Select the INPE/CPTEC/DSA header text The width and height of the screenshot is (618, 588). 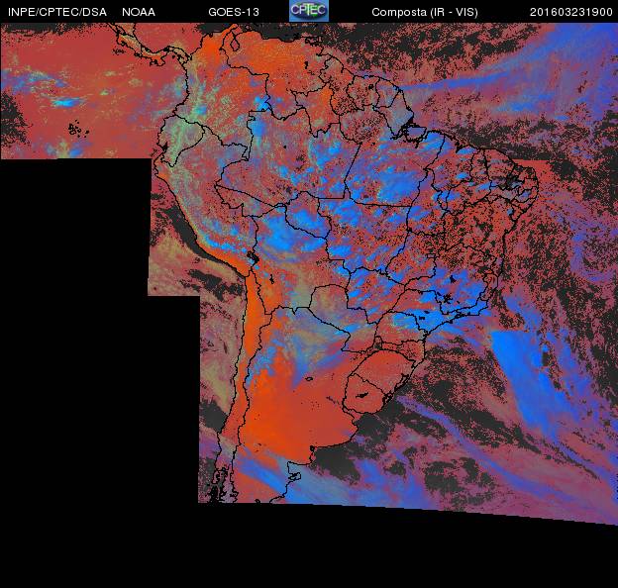[57, 12]
